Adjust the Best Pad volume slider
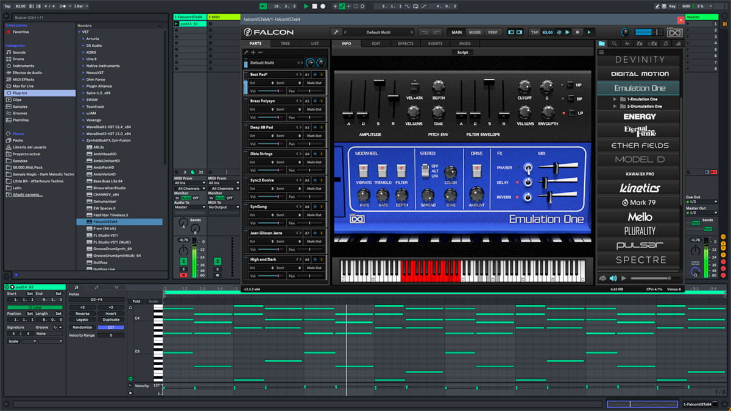The width and height of the screenshot is (731, 411). 272,91
